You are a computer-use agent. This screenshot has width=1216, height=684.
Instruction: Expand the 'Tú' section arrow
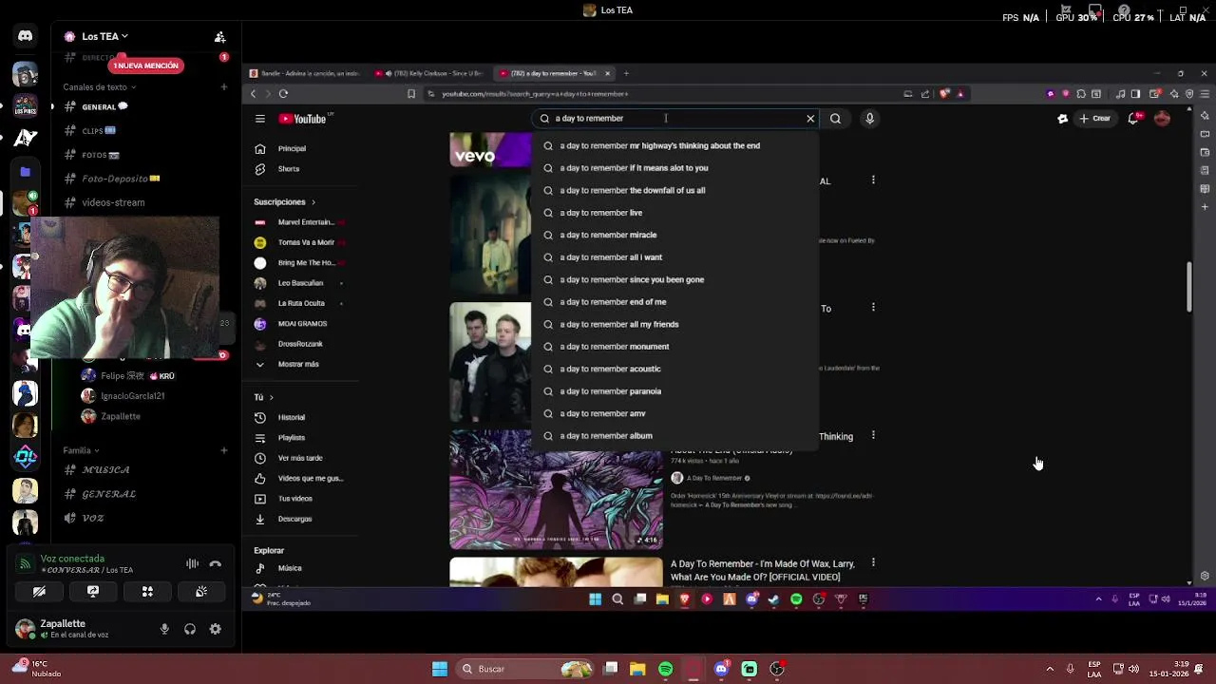271,397
